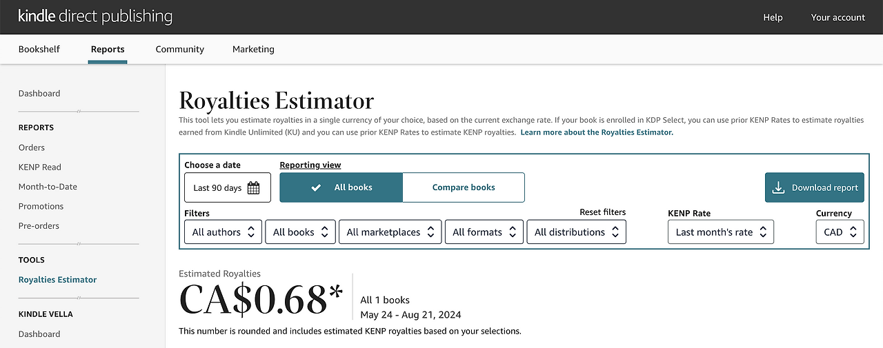
Task: Open Your account
Action: pyautogui.click(x=838, y=17)
